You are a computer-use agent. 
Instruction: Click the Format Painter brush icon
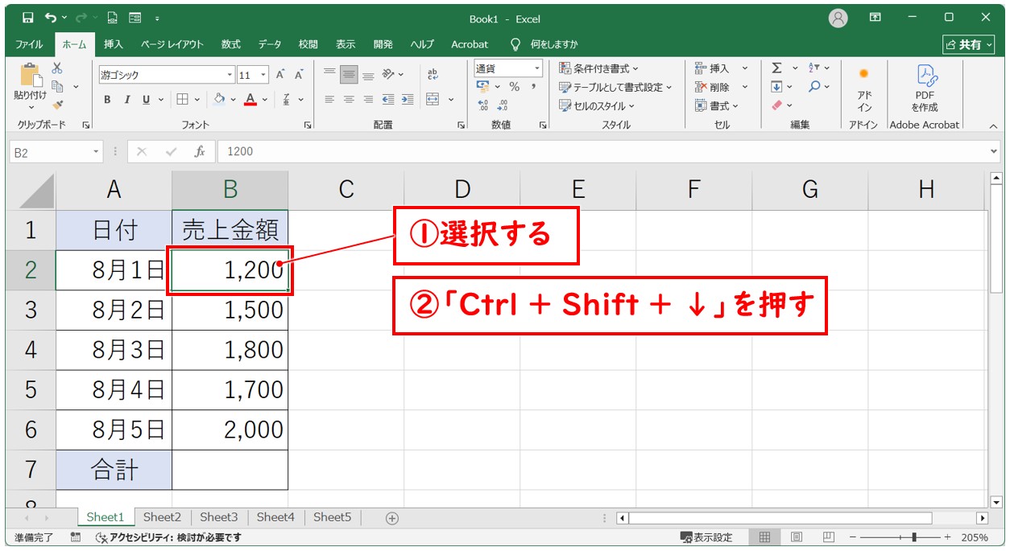click(57, 104)
